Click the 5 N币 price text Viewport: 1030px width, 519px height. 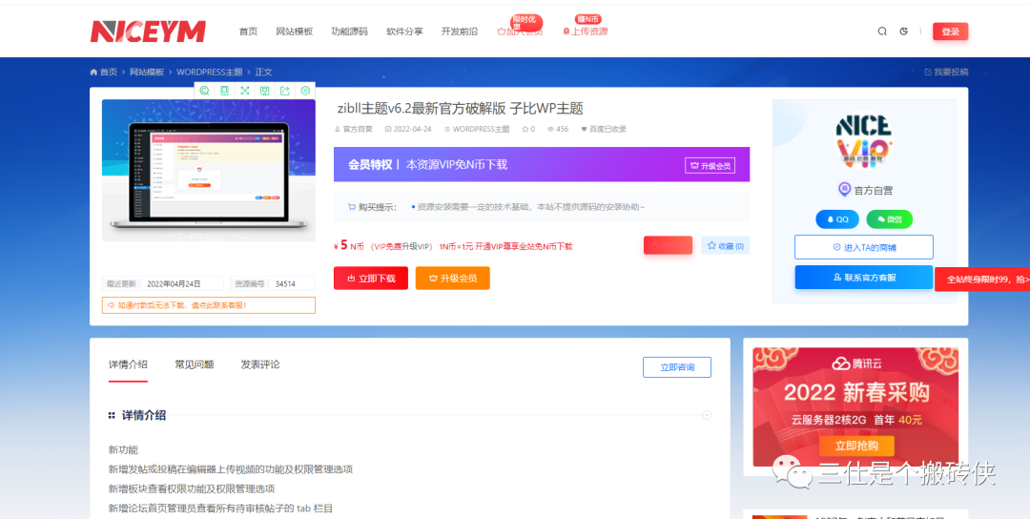[x=349, y=246]
